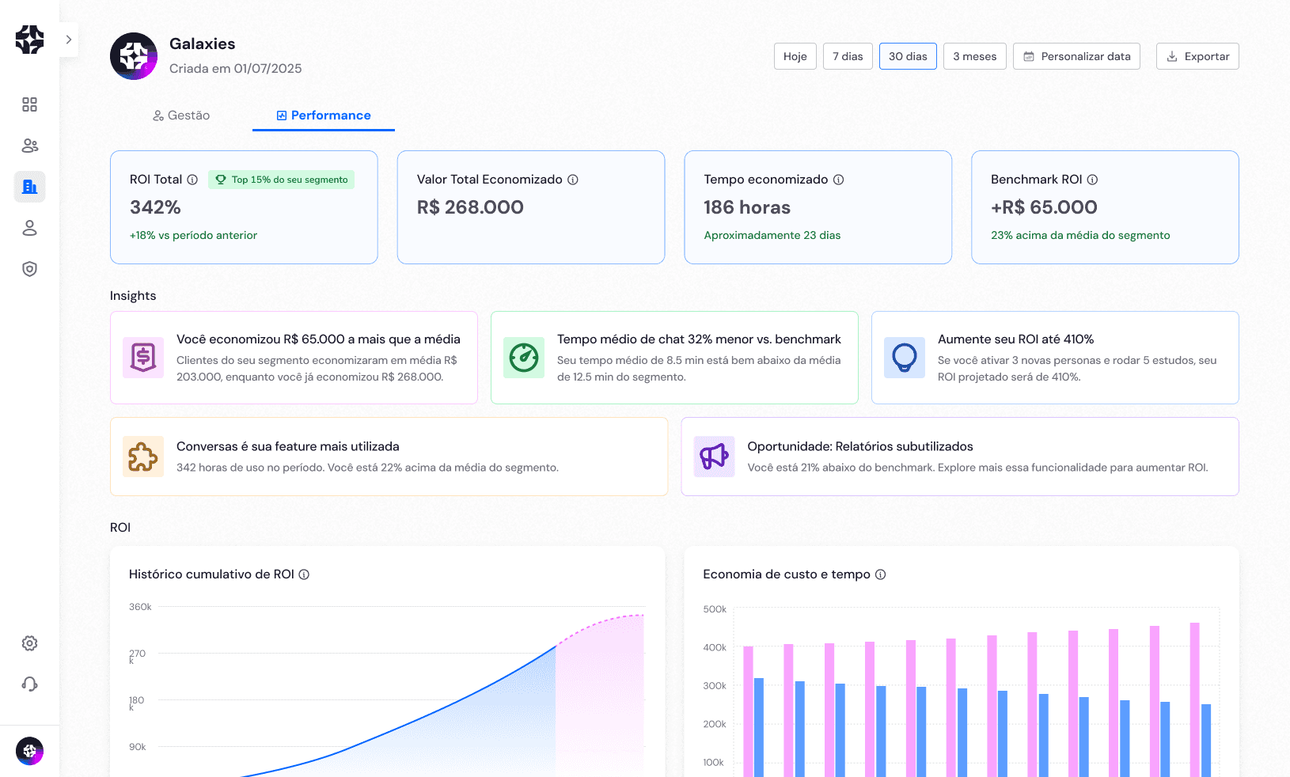Click the highlighted company building icon

[x=29, y=187]
